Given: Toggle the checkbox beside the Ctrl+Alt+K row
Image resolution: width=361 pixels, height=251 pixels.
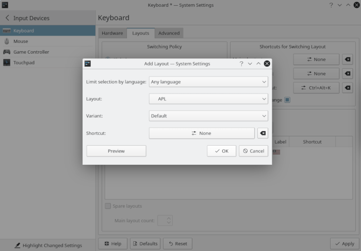Looking at the screenshot, I should pyautogui.click(x=287, y=100).
